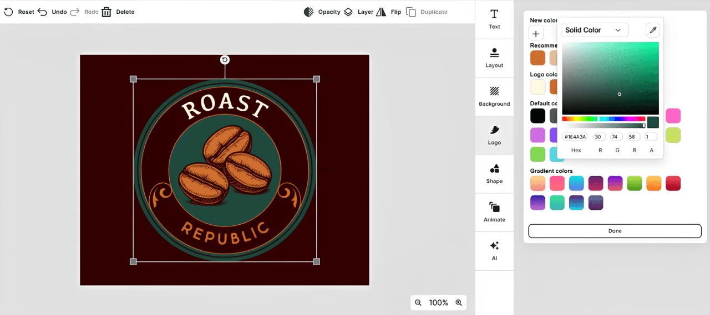The width and height of the screenshot is (710, 315).
Task: Open the AI tools panel
Action: [494, 251]
